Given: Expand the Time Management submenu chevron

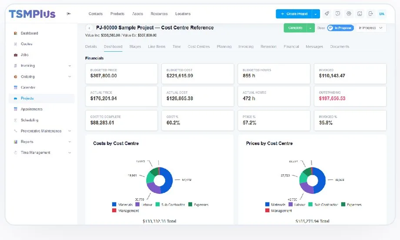Looking at the screenshot, I should tap(70, 153).
